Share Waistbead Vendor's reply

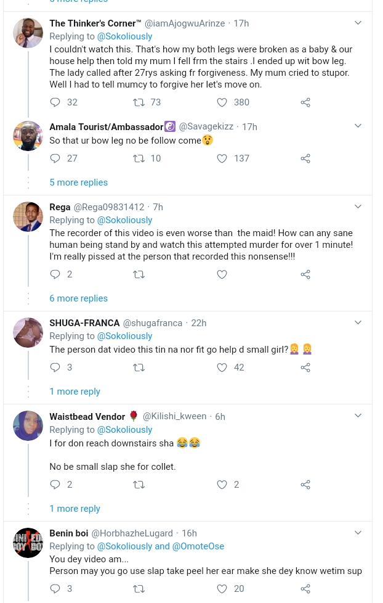pyautogui.click(x=305, y=485)
